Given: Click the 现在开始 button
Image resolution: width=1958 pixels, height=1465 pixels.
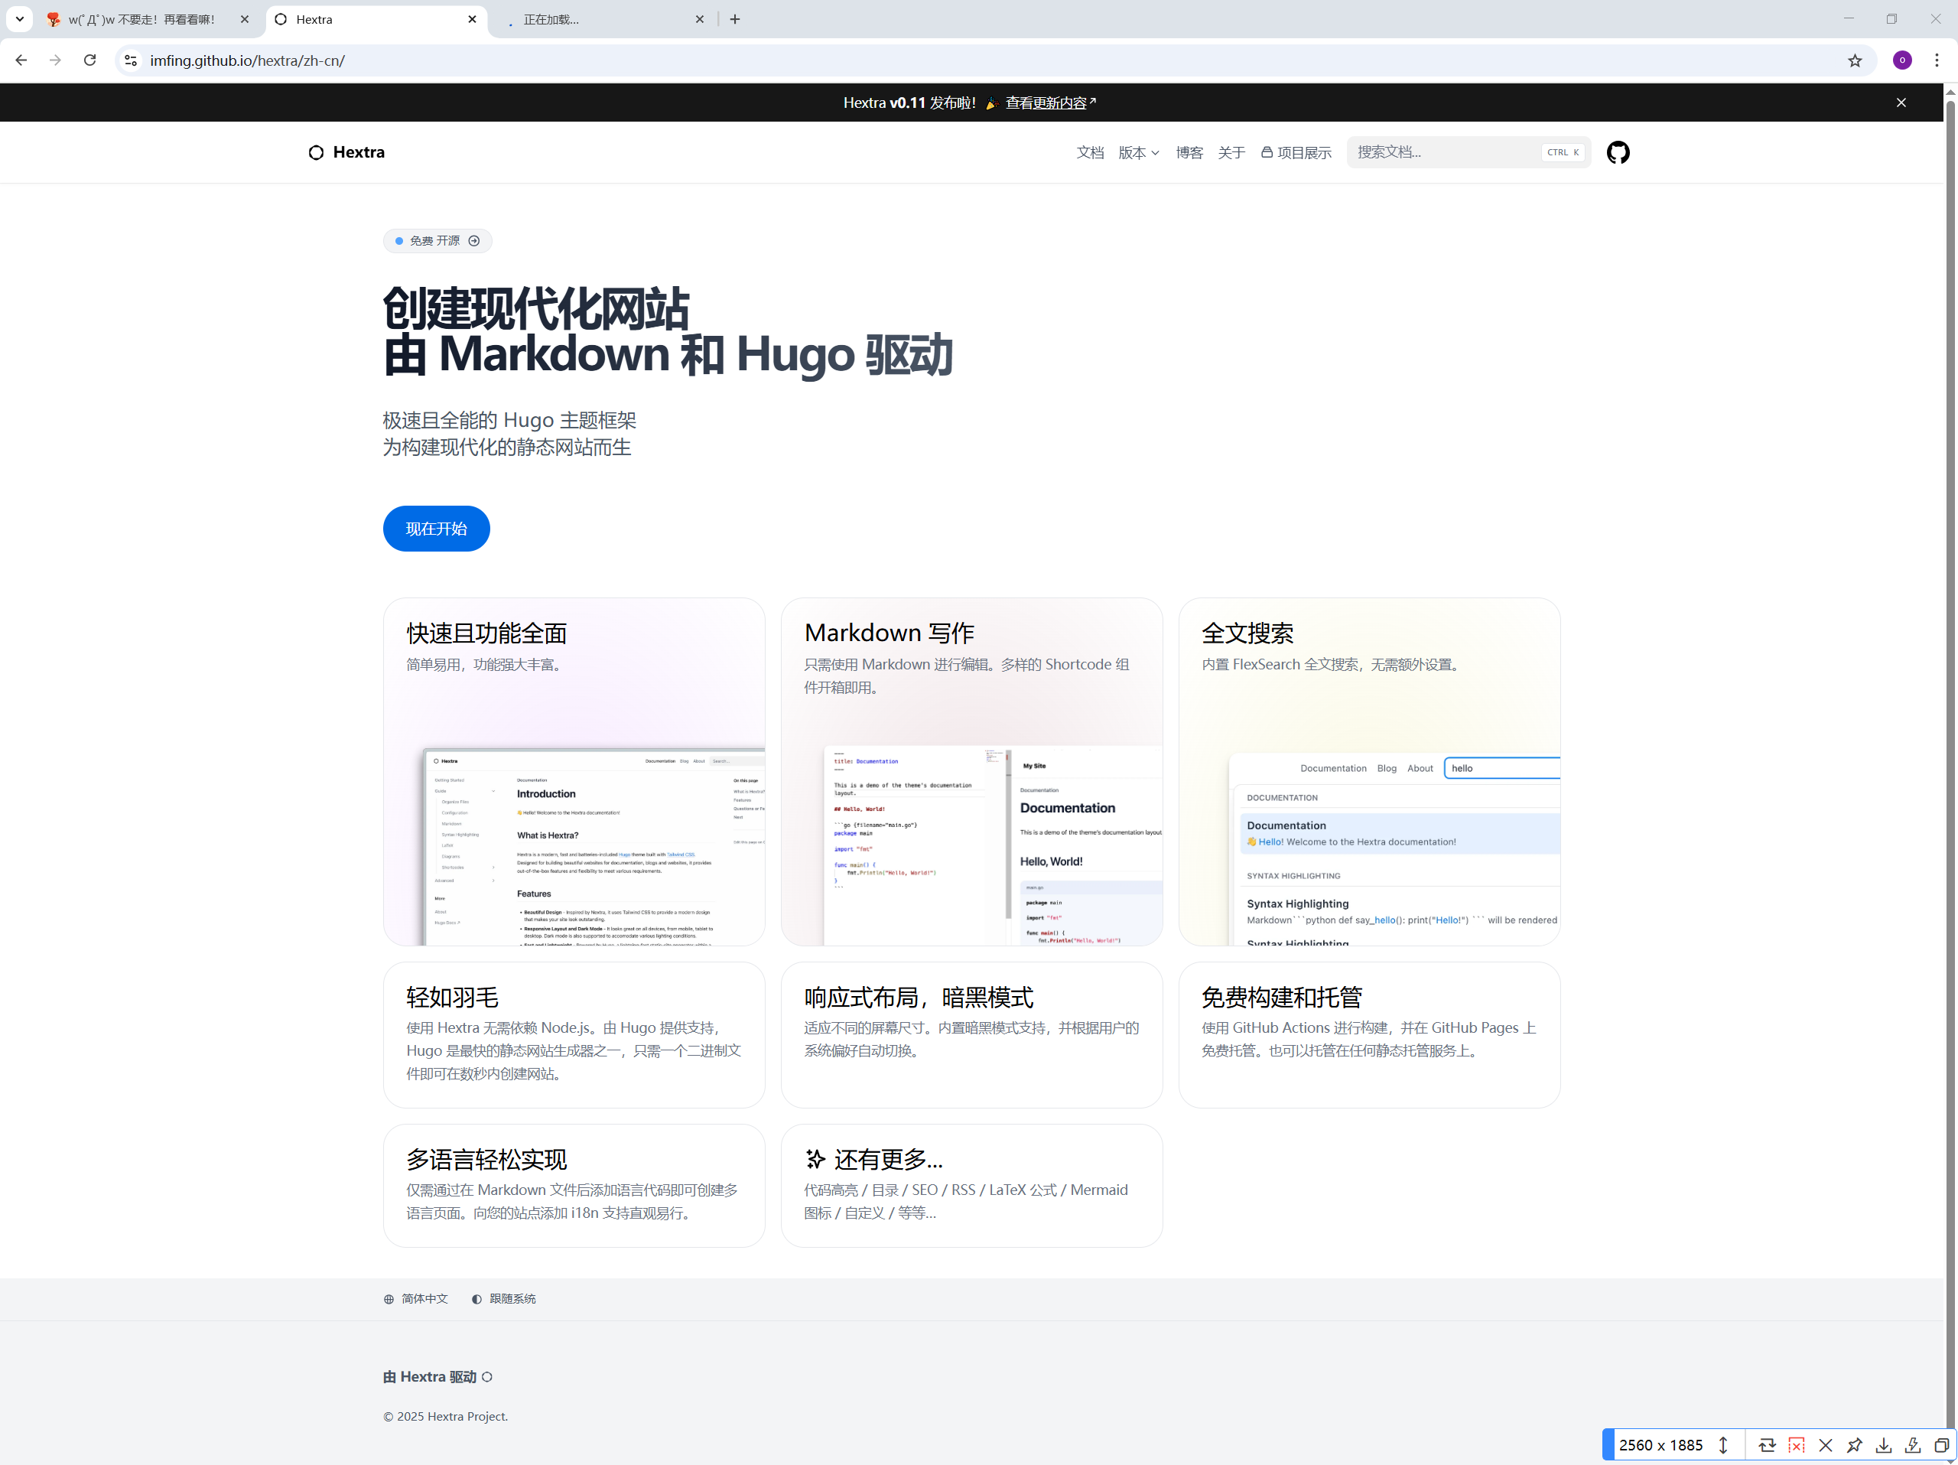Looking at the screenshot, I should tap(437, 529).
